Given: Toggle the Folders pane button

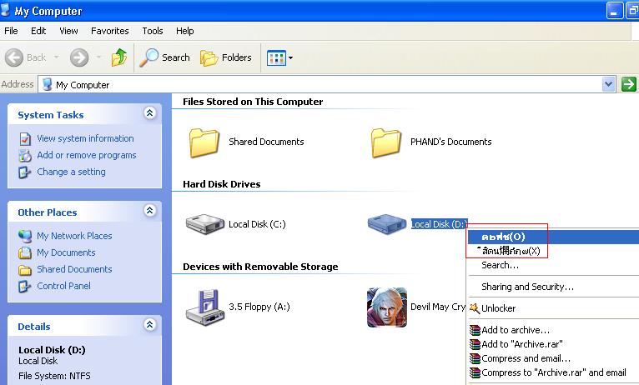Looking at the screenshot, I should pos(226,57).
